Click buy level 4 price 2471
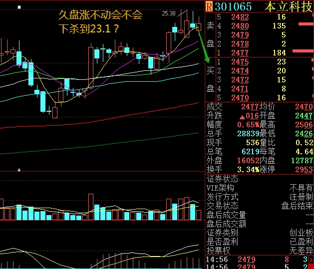 [240, 89]
